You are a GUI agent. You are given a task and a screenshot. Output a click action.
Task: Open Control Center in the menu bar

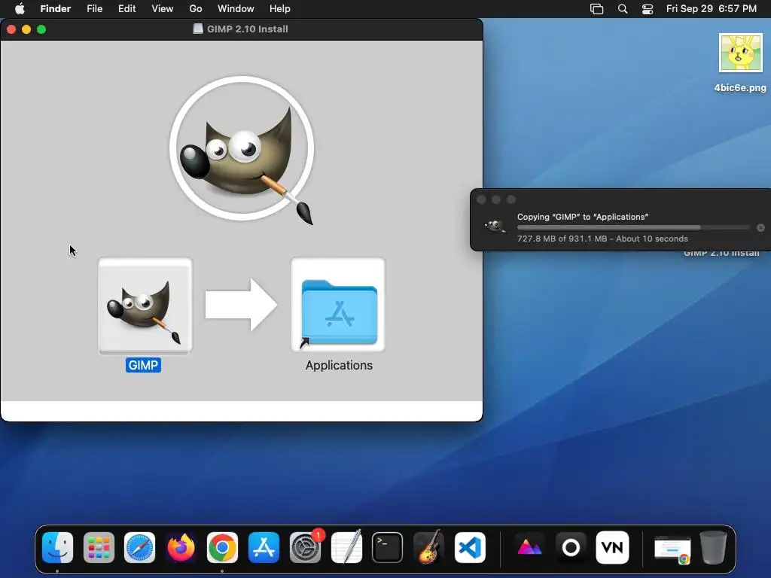pos(648,9)
